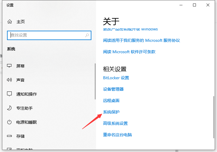217x152 pixels.
Task: Read the Microsoft 软件许可条款 link
Action: click(129, 52)
